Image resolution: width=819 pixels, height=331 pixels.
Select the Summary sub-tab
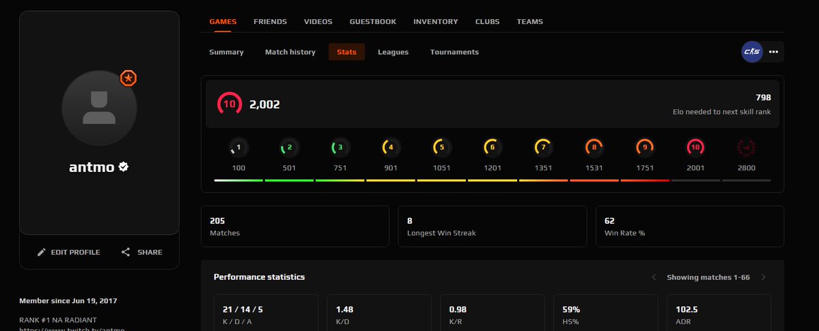coord(226,52)
